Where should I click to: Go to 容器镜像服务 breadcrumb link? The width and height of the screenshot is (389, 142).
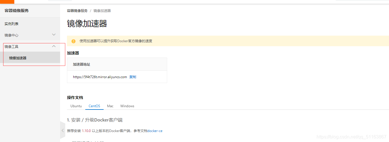tap(77, 11)
